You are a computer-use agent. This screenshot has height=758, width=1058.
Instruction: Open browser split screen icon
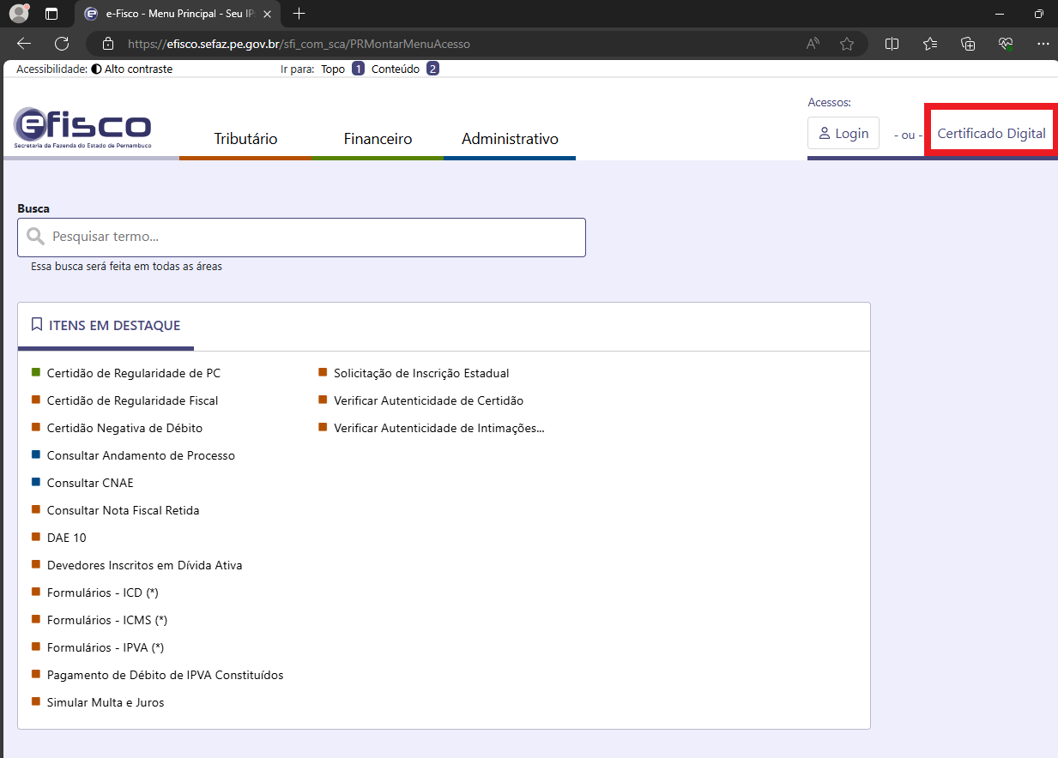[x=892, y=44]
